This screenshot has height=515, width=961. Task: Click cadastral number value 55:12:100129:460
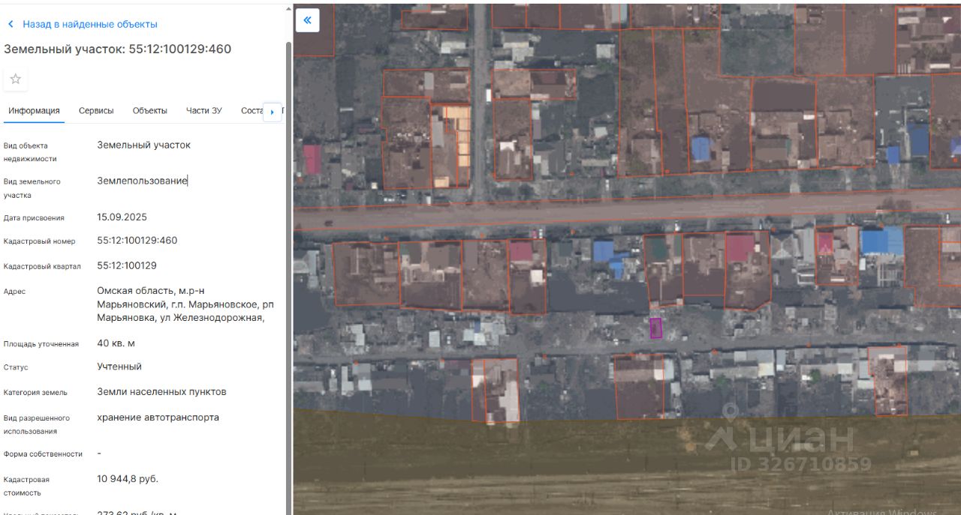click(x=137, y=241)
